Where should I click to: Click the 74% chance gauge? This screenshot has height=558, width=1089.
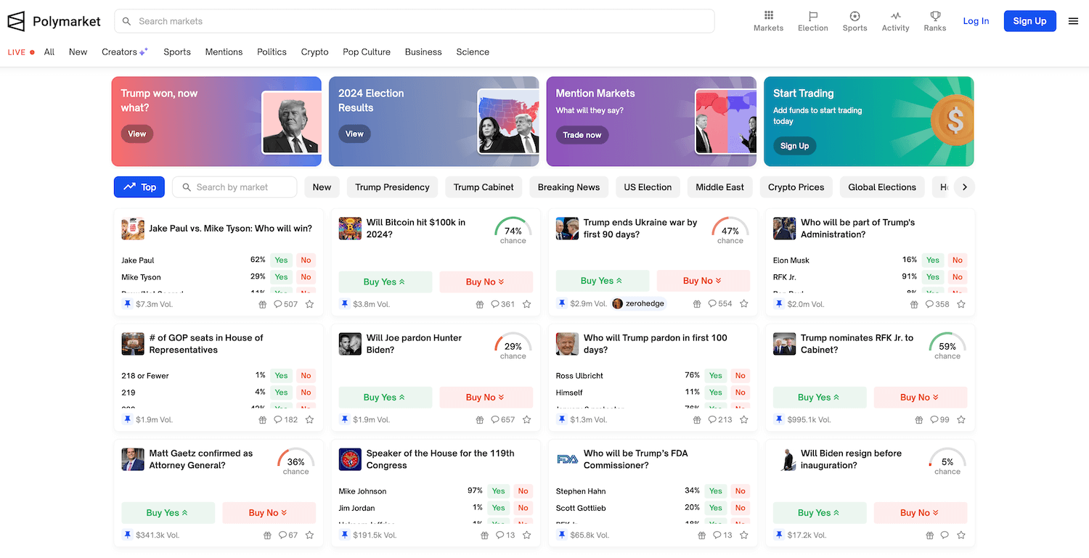click(x=513, y=231)
